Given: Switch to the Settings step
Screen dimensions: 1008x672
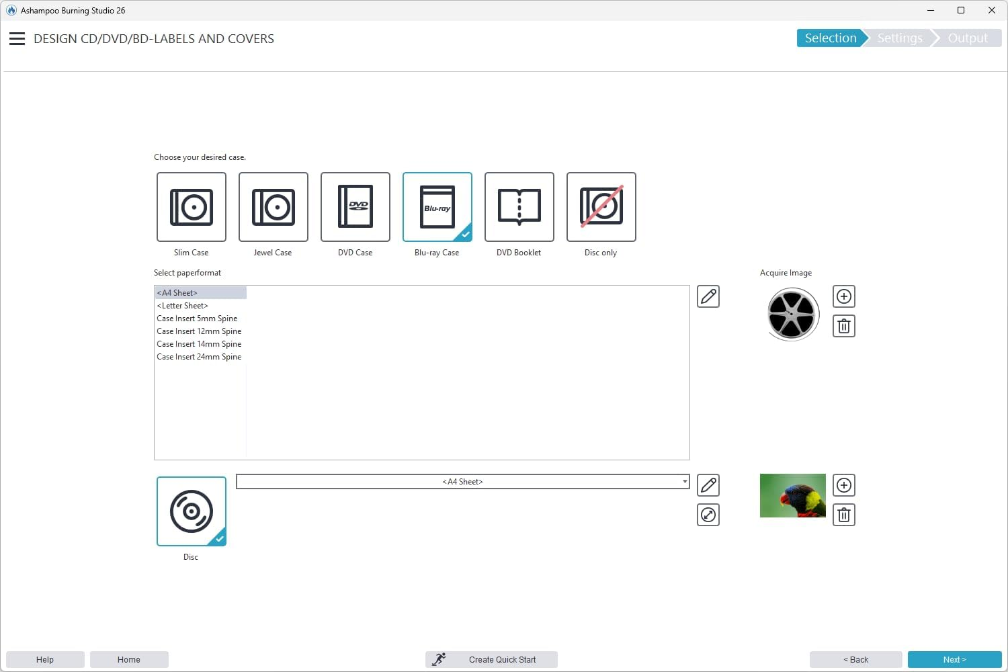Looking at the screenshot, I should (899, 38).
